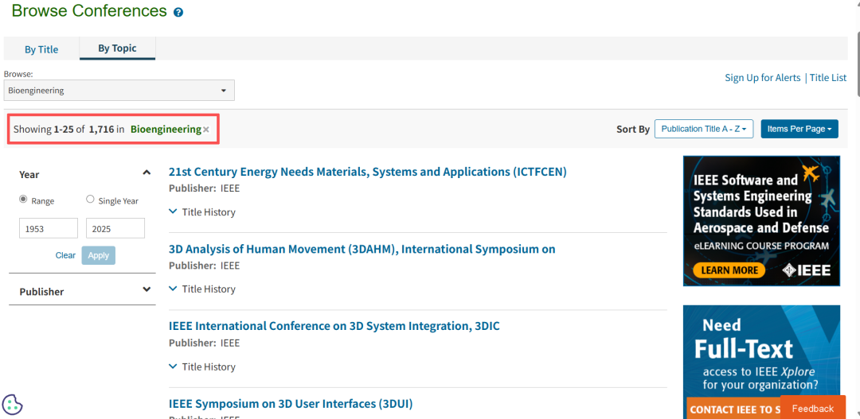Click the chevron beside 3DAHM Title History
860x419 pixels.
click(174, 289)
